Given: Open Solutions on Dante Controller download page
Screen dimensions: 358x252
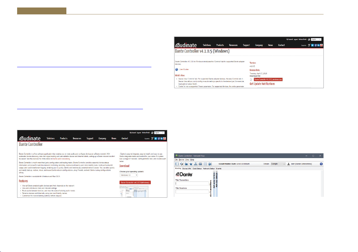Looking at the screenshot, I should click(x=51, y=138).
